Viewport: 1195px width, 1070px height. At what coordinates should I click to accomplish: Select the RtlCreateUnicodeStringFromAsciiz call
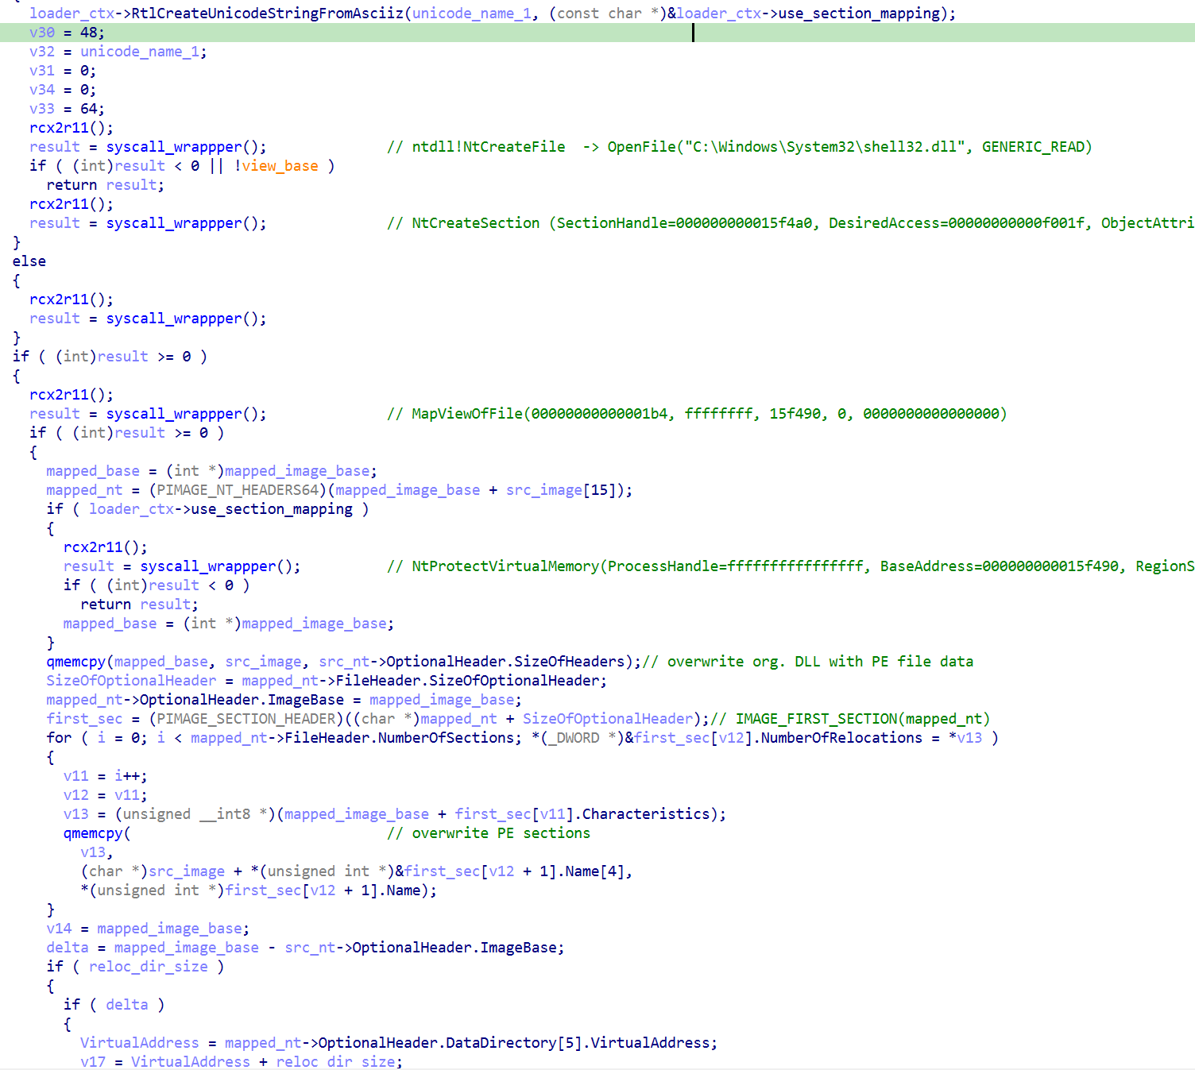(x=493, y=14)
